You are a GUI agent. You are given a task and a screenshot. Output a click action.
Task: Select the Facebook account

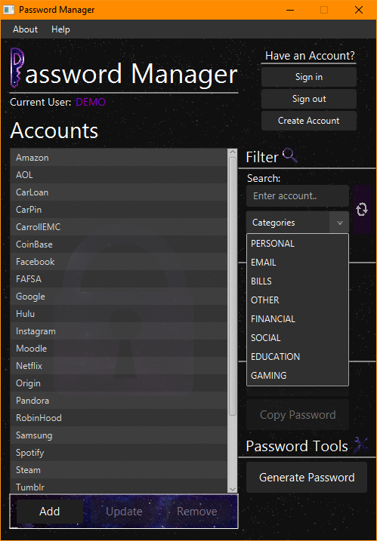click(119, 262)
